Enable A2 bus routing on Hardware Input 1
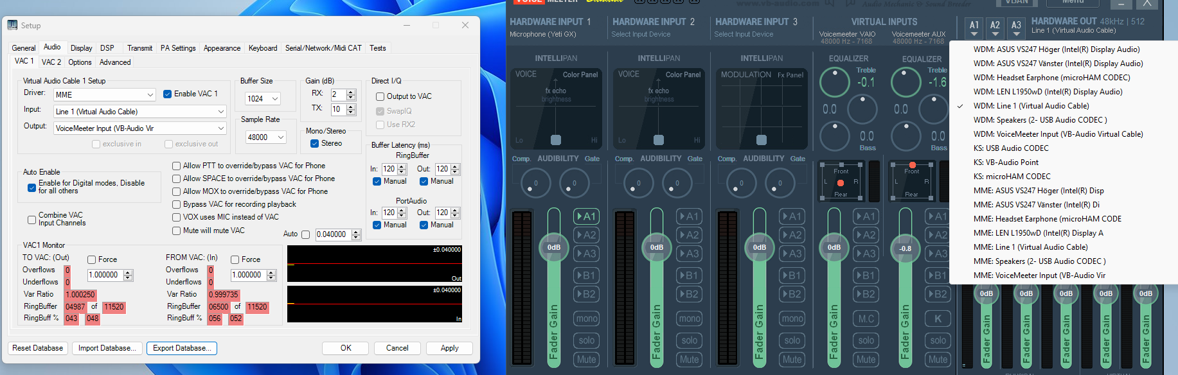Screen dimensions: 1178x375 coord(586,235)
